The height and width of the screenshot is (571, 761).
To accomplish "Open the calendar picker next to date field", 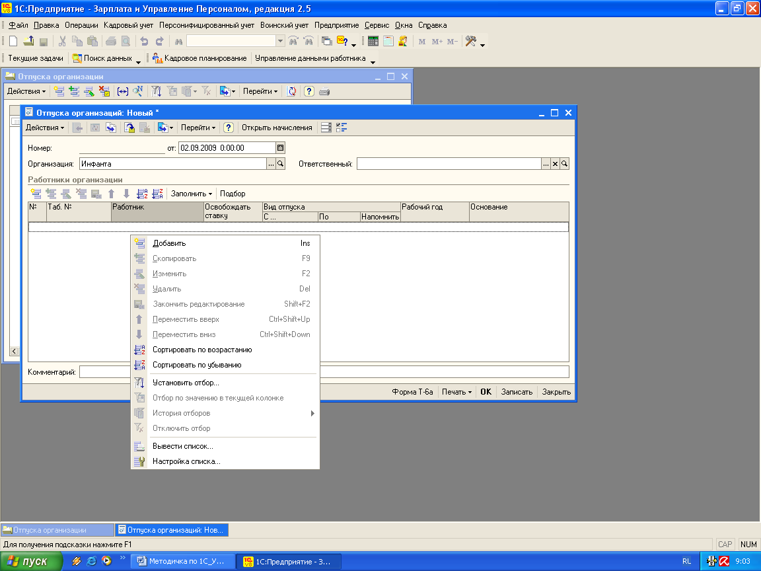I will coord(280,148).
